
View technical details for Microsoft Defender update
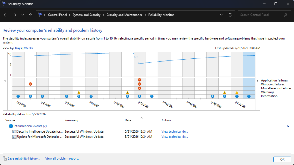[175, 137]
